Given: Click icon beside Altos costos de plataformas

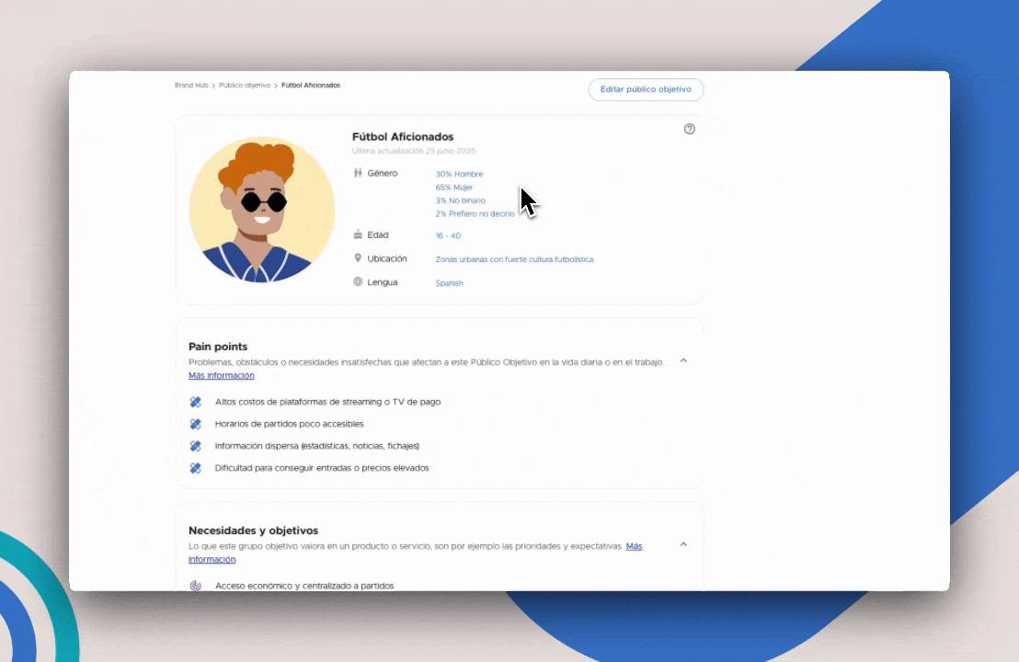Looking at the screenshot, I should tap(195, 402).
